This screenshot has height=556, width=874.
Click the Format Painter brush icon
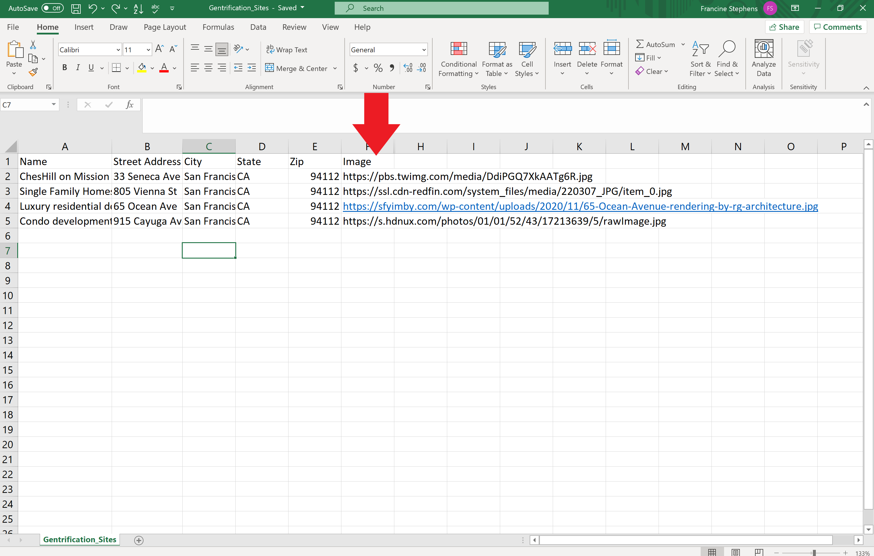click(33, 72)
